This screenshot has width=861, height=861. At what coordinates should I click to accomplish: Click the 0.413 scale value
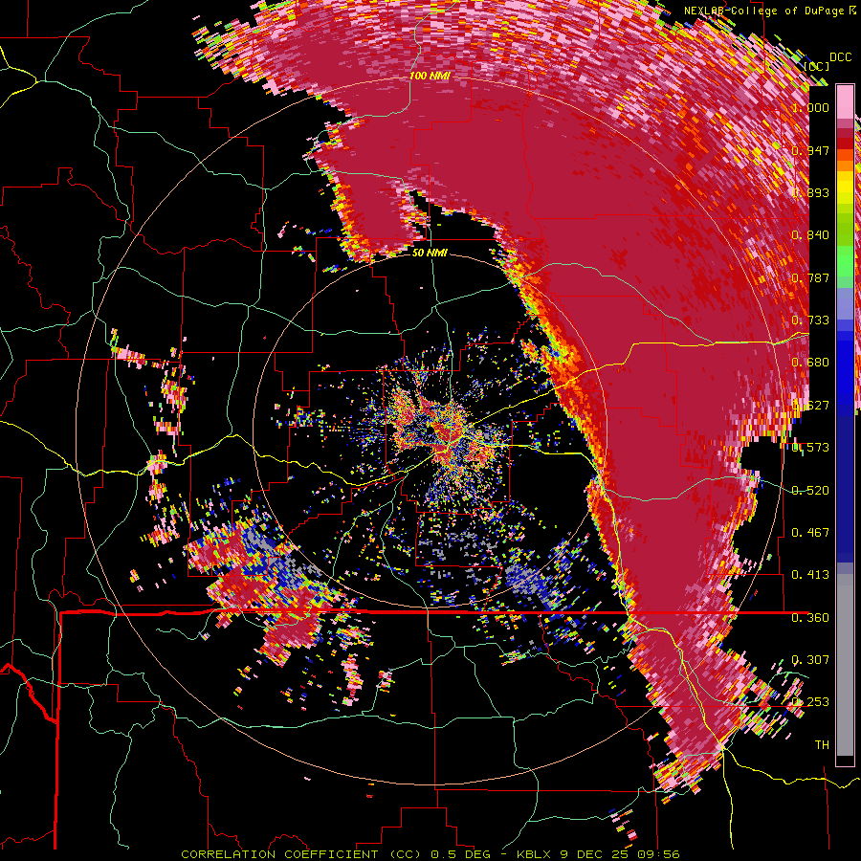pyautogui.click(x=810, y=575)
